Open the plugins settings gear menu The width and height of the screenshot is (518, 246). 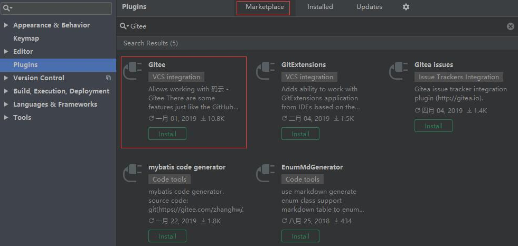click(x=406, y=7)
